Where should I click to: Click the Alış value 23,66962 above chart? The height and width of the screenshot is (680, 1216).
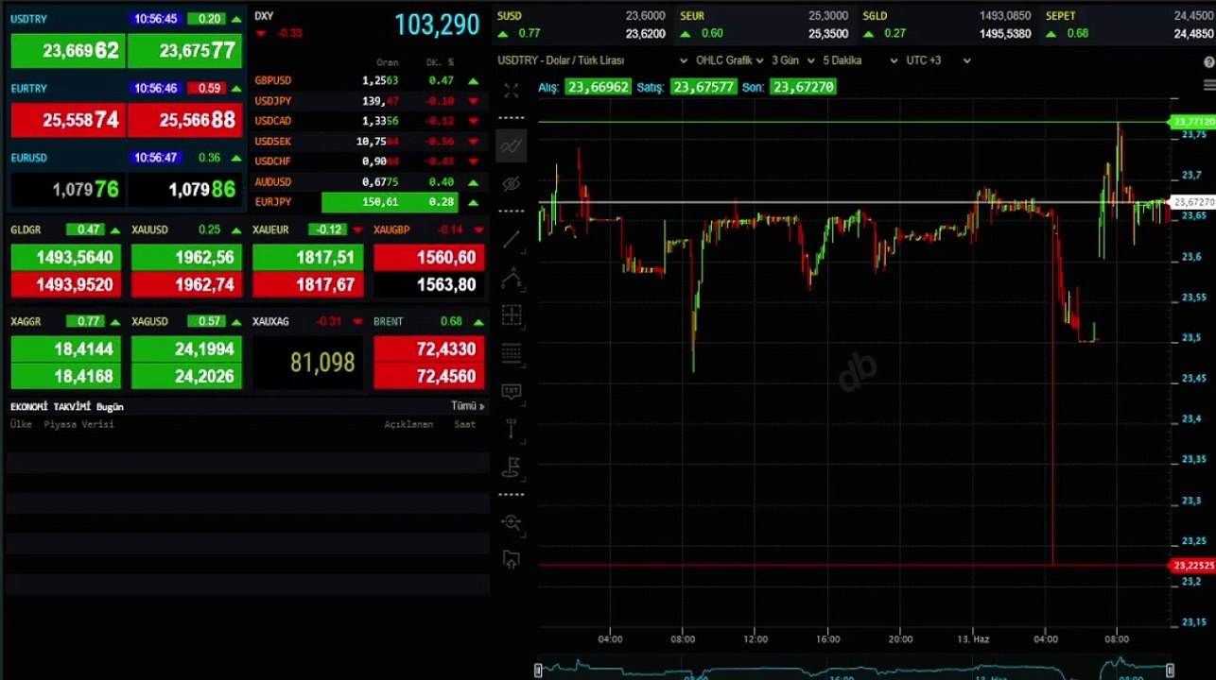[x=598, y=87]
